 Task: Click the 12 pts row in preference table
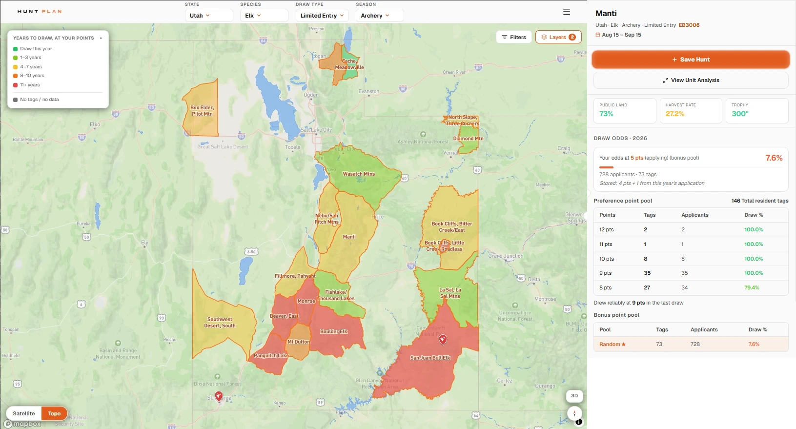pos(691,229)
